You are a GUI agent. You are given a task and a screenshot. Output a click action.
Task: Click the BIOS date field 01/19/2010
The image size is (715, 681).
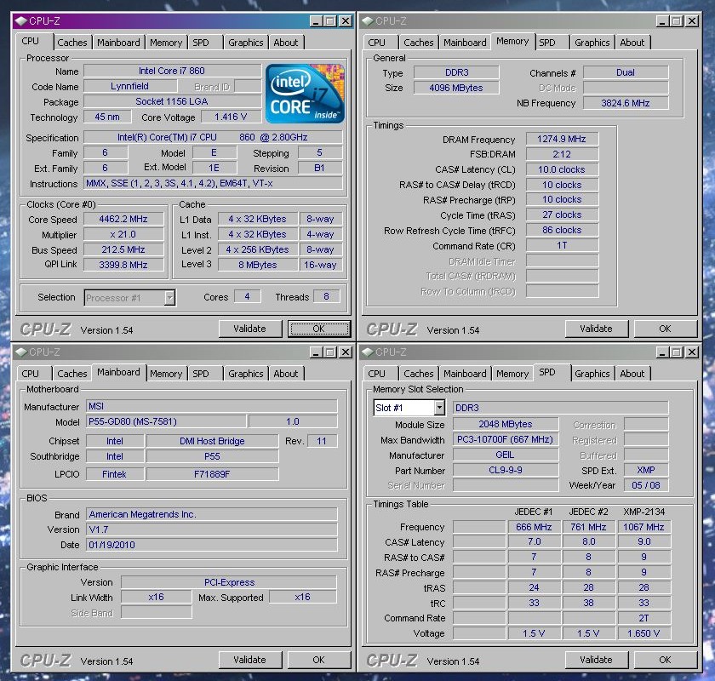tap(212, 545)
